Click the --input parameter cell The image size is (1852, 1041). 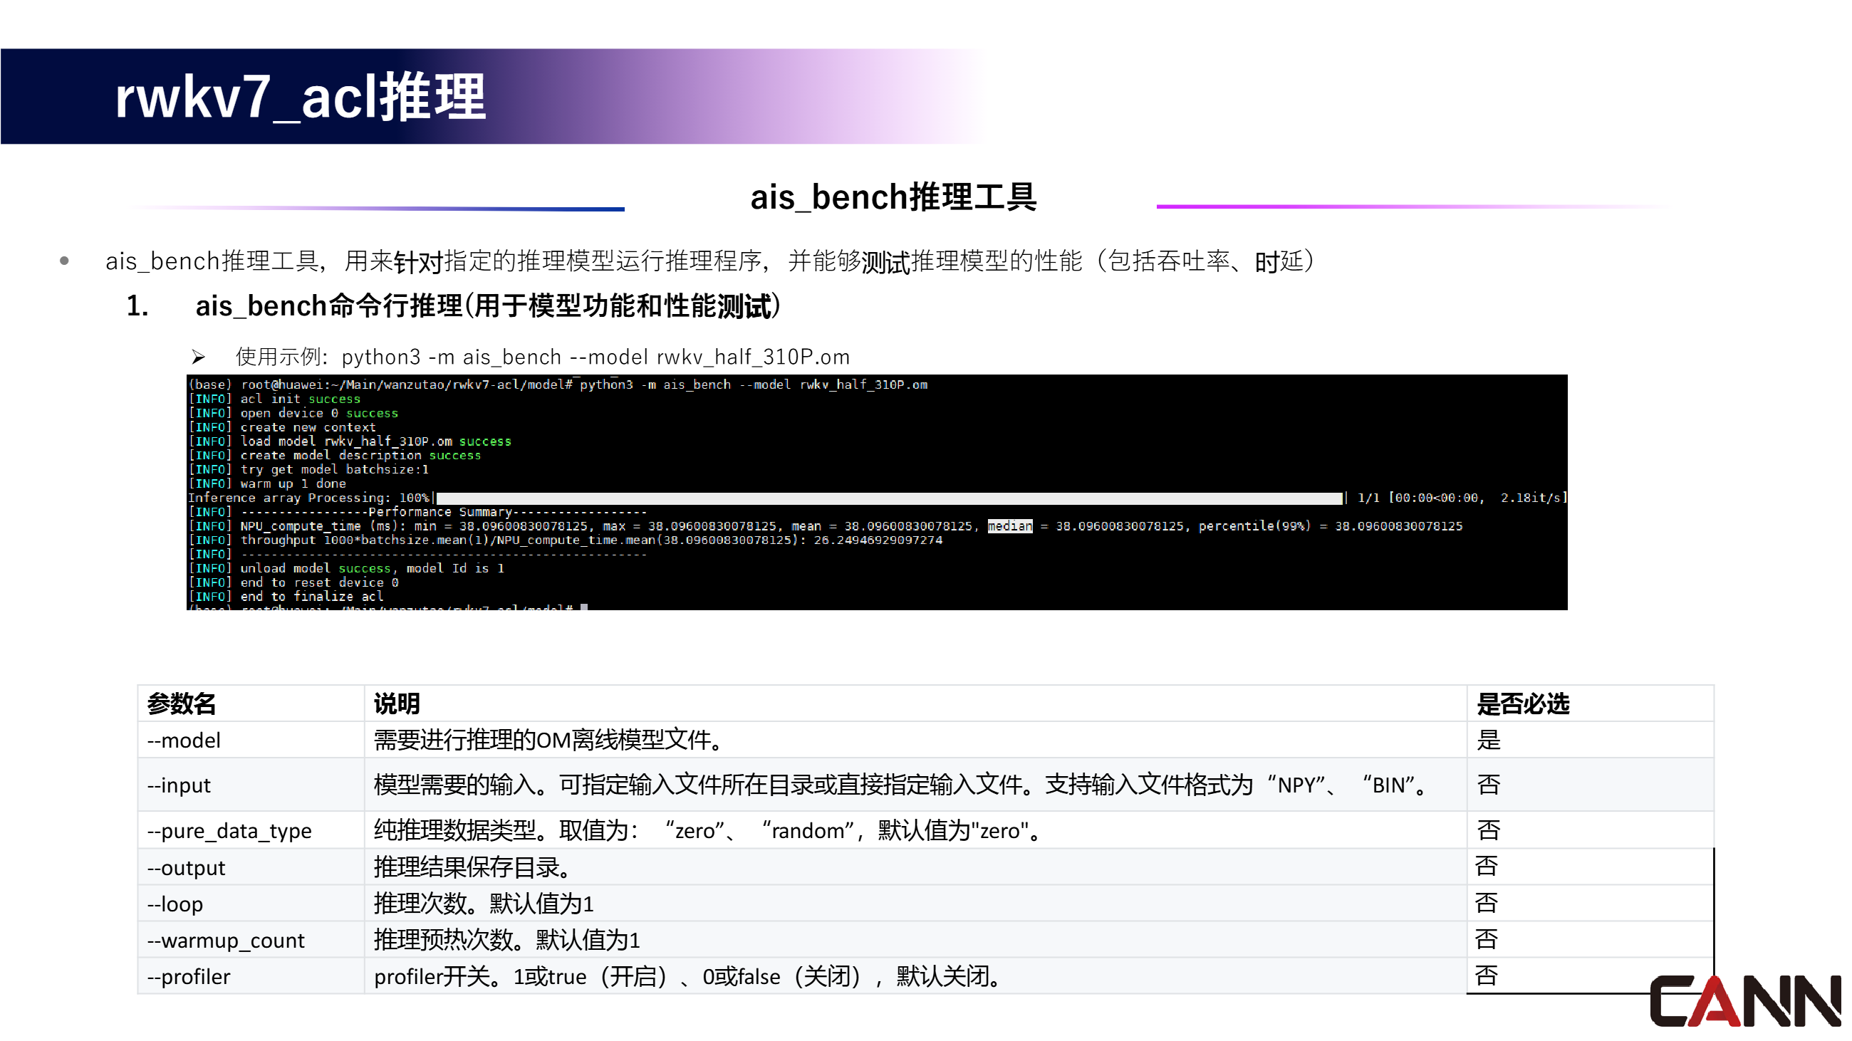pyautogui.click(x=179, y=785)
